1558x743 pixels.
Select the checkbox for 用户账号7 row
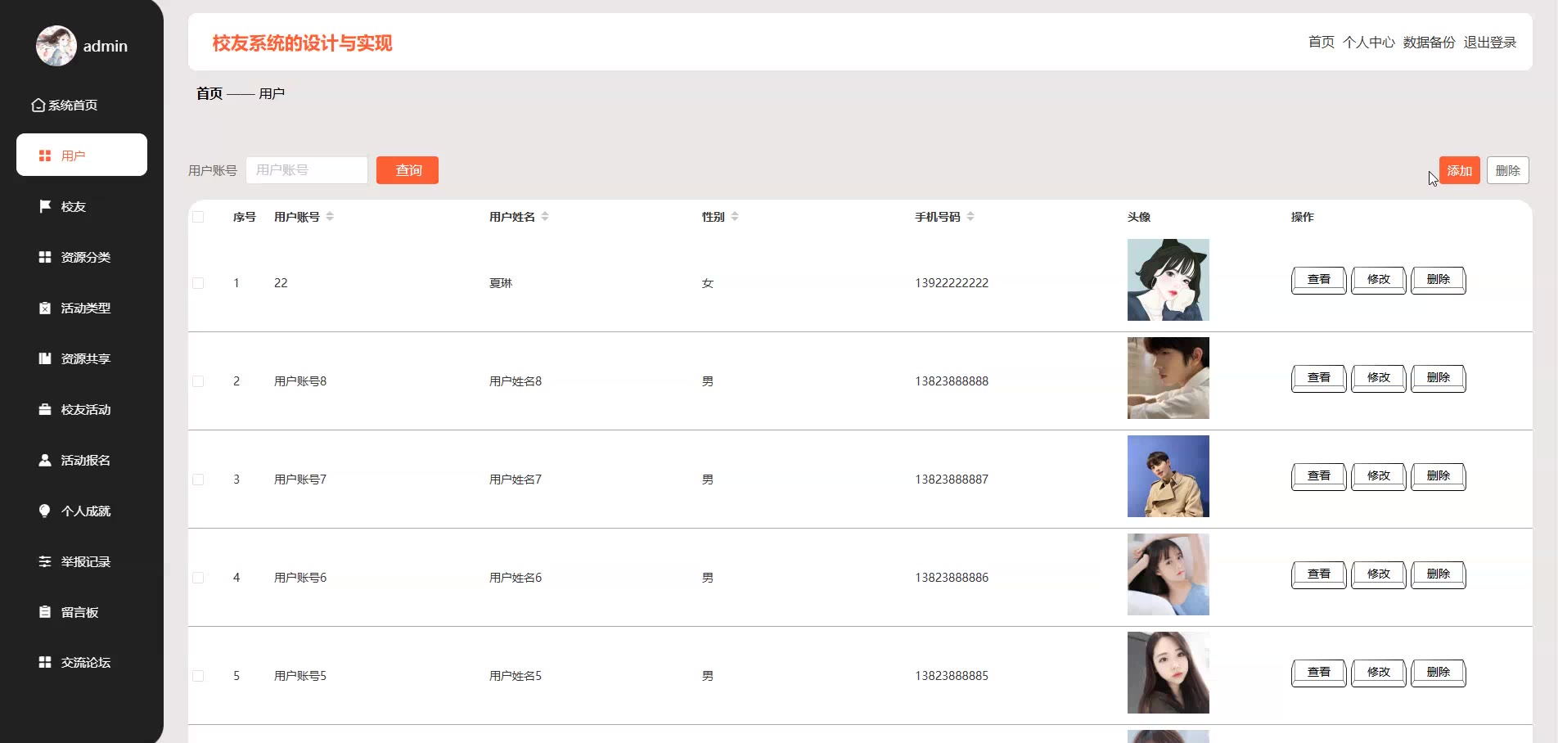(198, 480)
